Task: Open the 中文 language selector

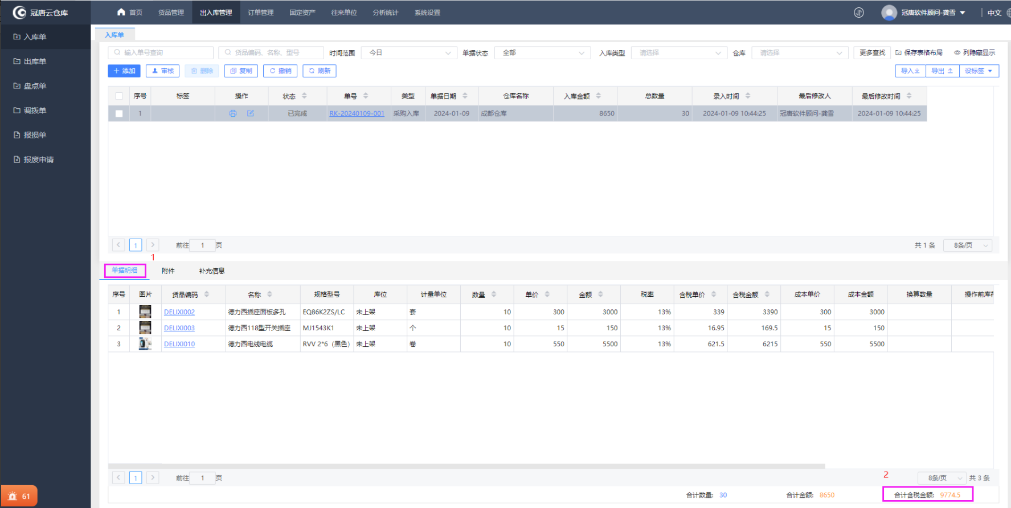Action: [x=994, y=13]
